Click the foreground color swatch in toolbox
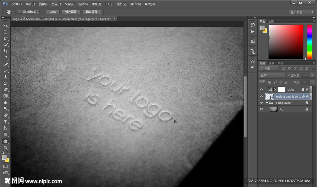The width and height of the screenshot is (317, 187). 4,158
